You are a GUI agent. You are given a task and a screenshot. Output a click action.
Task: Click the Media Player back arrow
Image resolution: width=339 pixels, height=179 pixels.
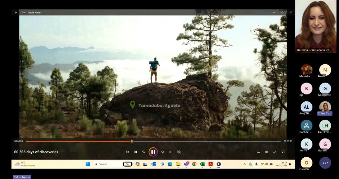16,12
